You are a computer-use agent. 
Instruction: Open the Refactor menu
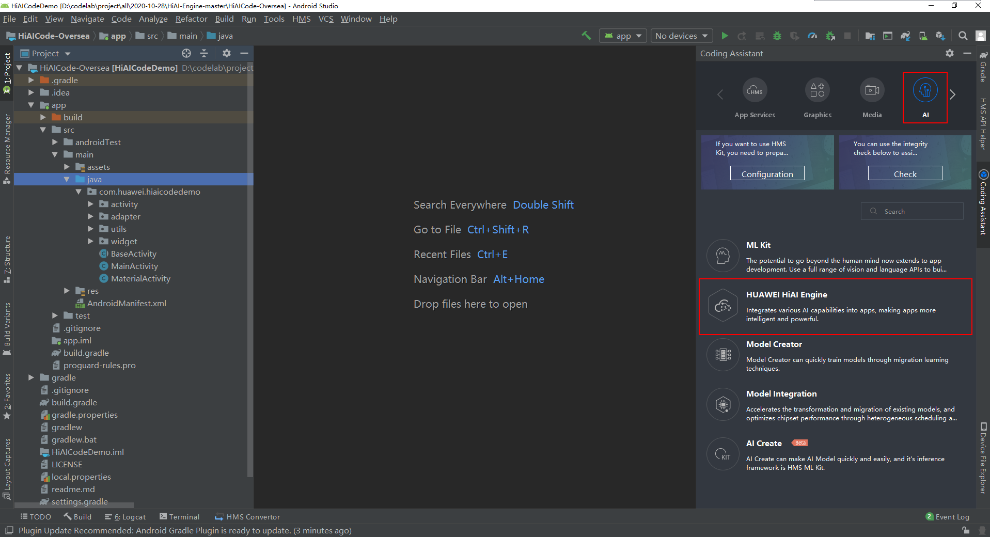click(x=191, y=19)
